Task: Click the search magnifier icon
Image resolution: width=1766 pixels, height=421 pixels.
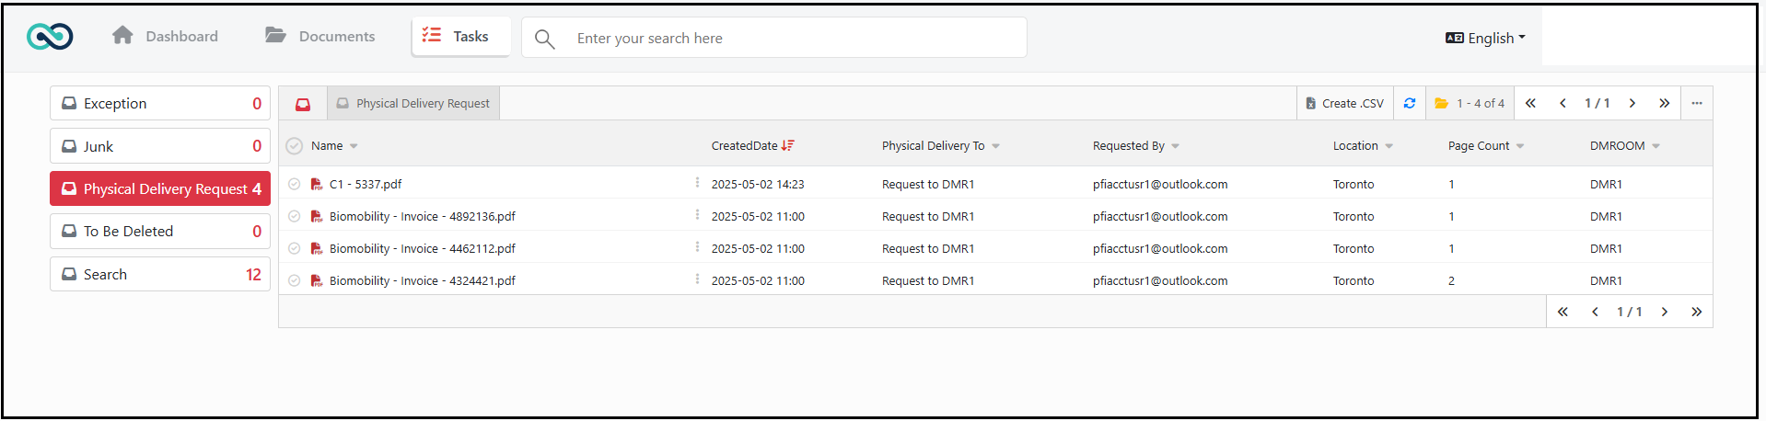Action: point(544,39)
